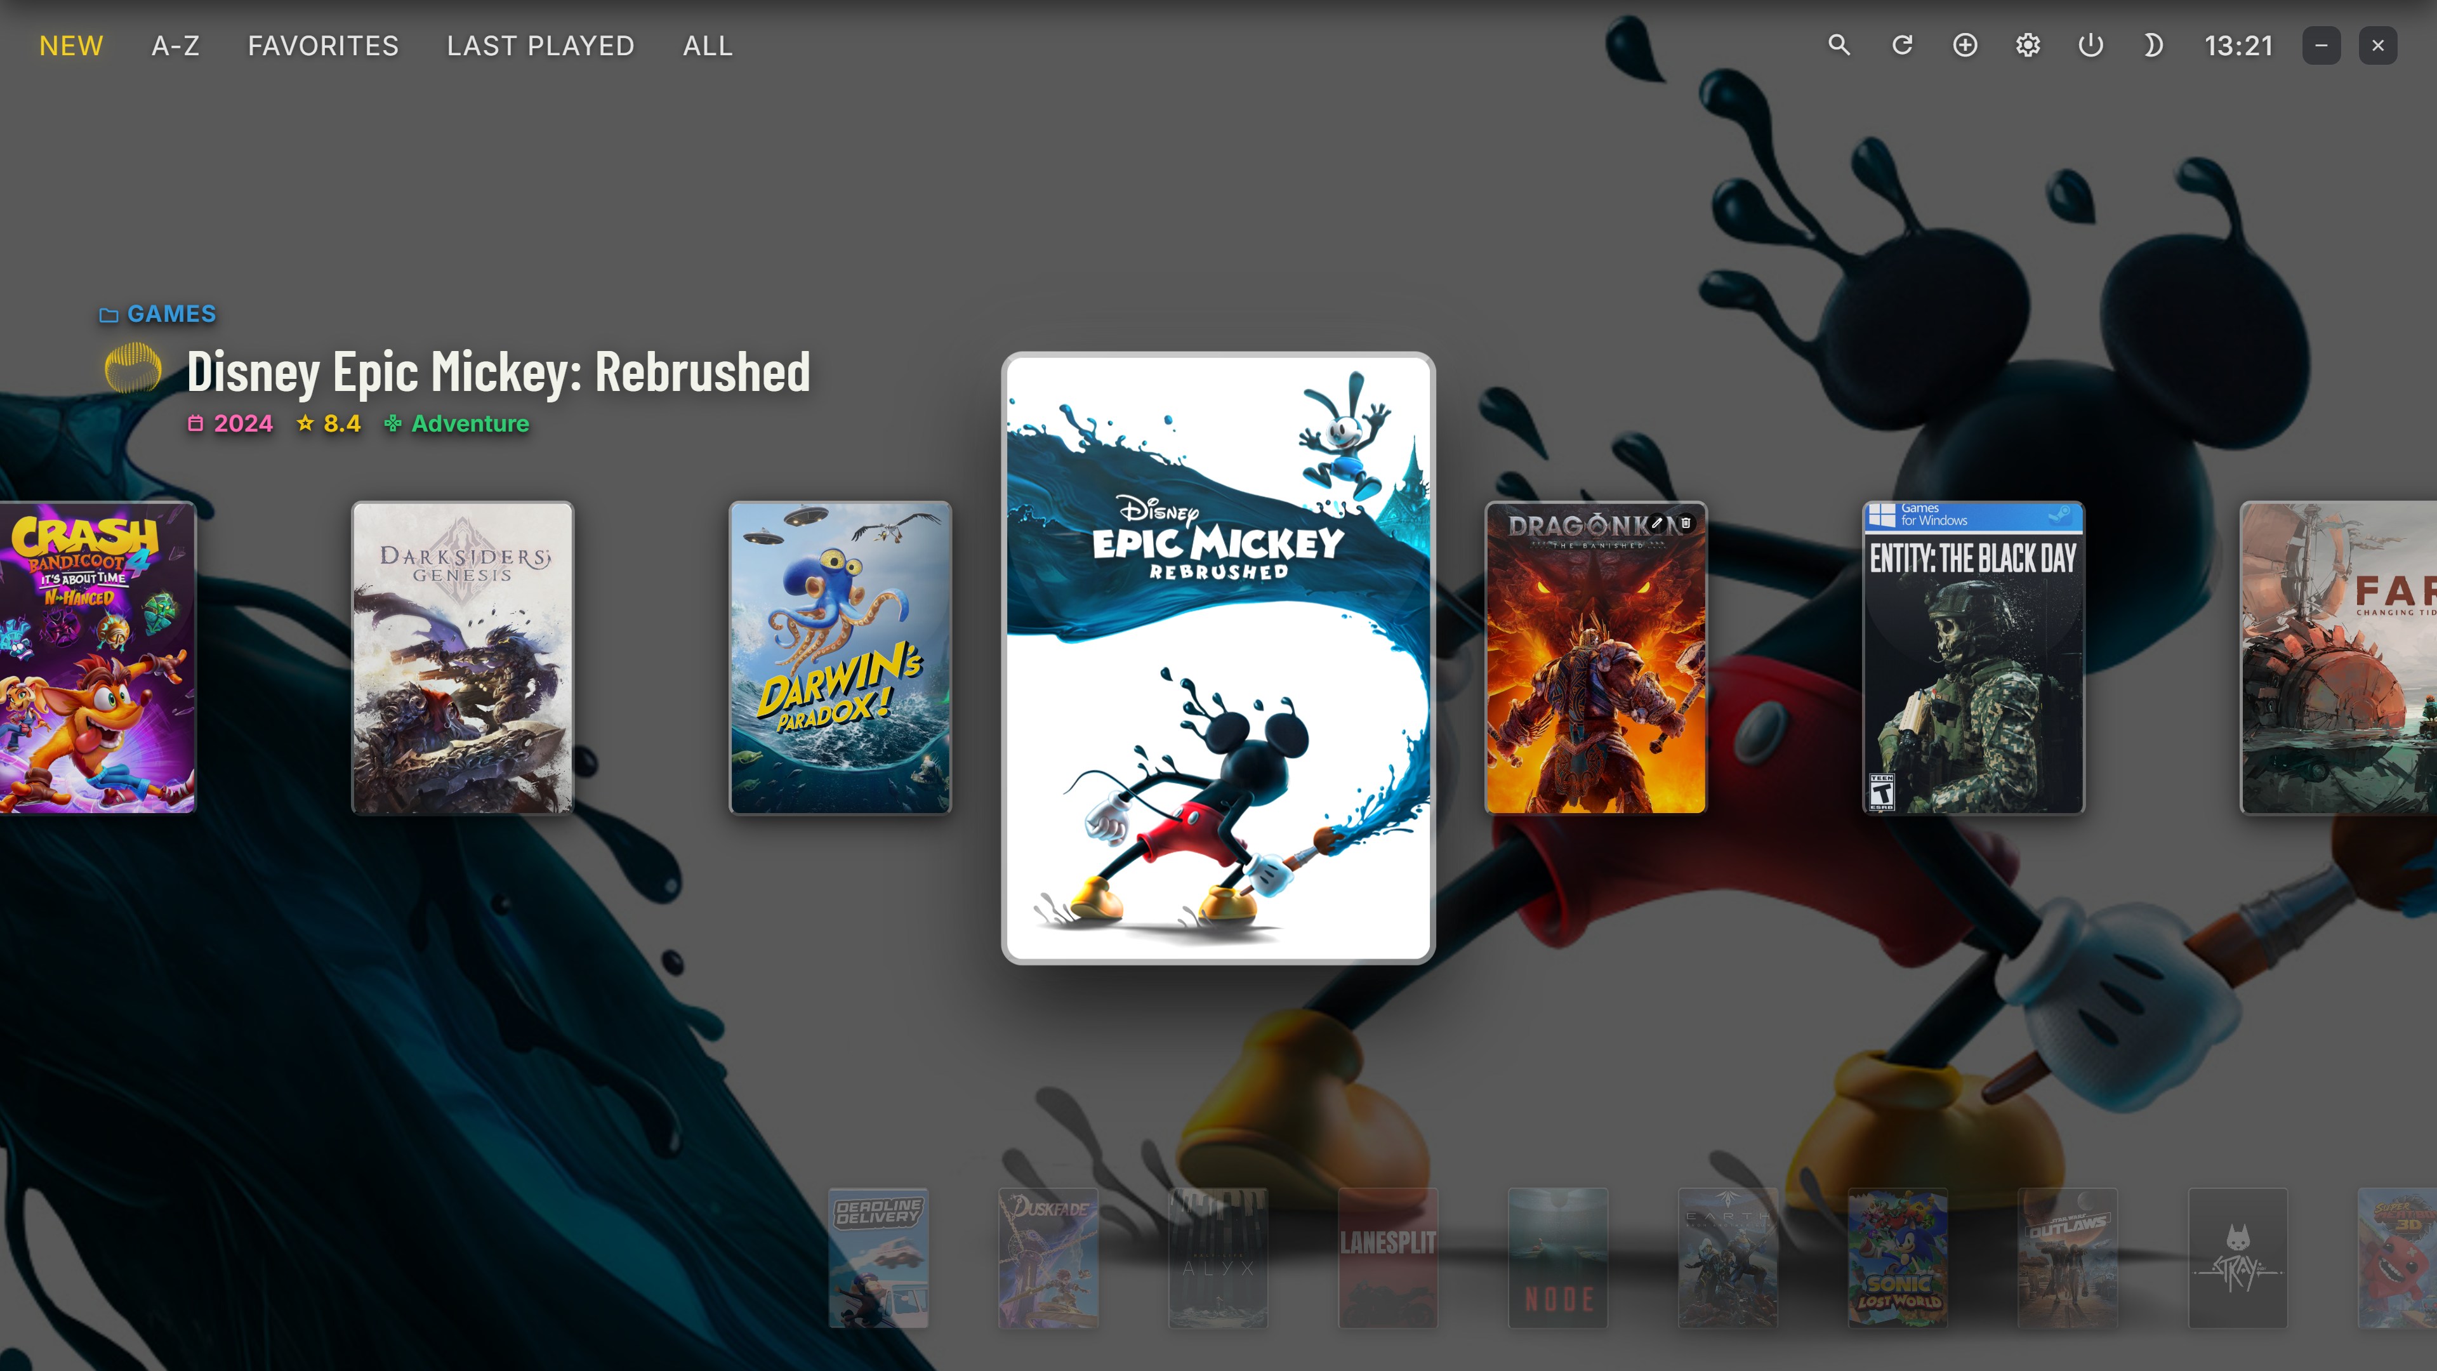Click the 13:21 clock display
2437x1371 pixels.
point(2238,46)
